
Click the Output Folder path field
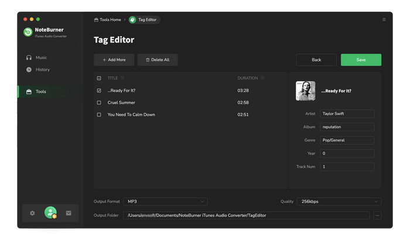pos(247,215)
